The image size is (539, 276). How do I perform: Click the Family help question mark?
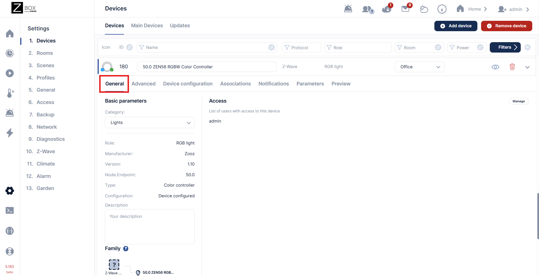126,248
